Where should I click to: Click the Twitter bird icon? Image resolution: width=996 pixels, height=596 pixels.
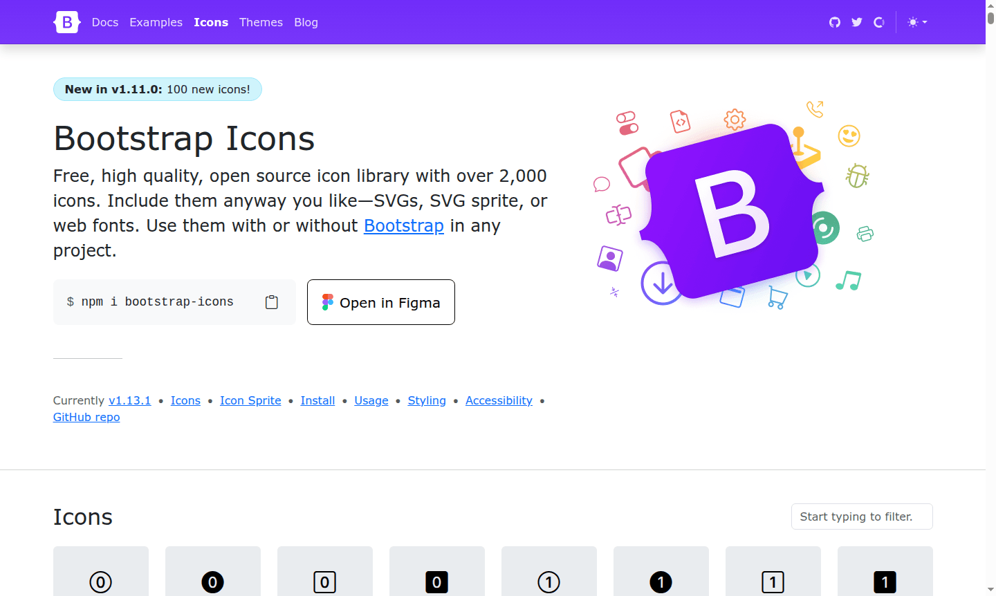pyautogui.click(x=856, y=22)
